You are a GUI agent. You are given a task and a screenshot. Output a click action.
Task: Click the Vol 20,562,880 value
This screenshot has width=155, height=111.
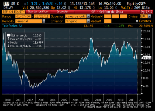point(39,8)
